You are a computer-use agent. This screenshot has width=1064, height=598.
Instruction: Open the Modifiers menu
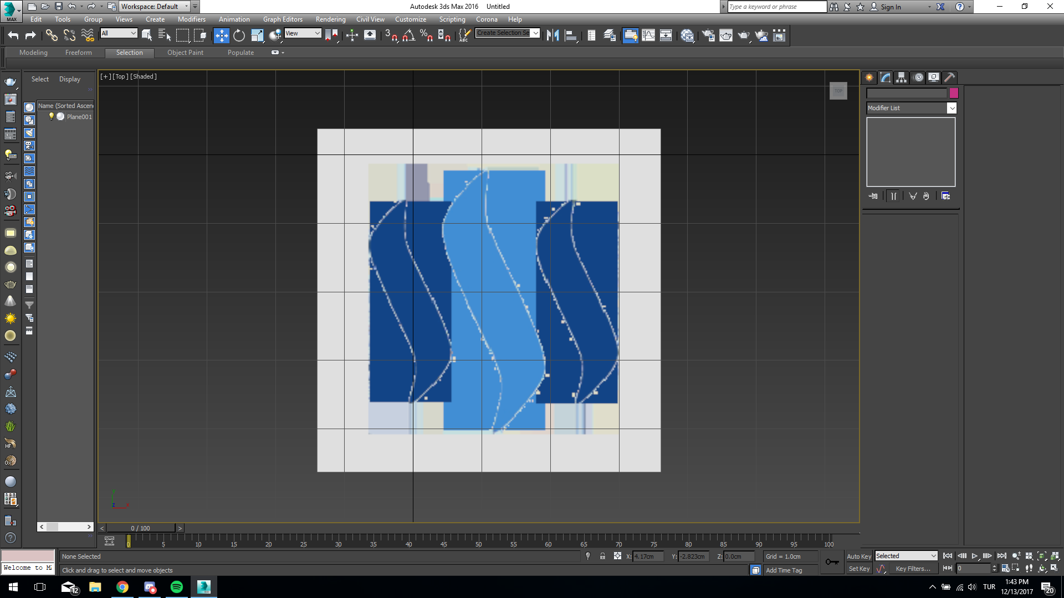point(191,19)
